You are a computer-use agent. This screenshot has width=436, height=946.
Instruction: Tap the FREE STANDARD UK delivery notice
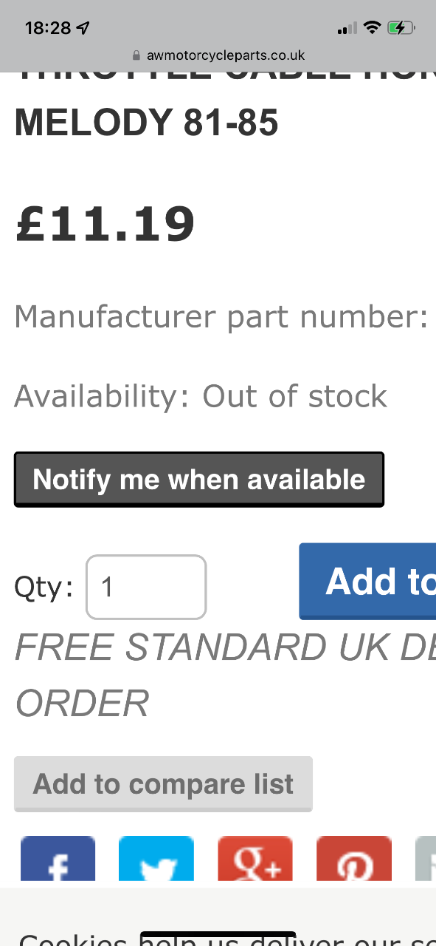[225, 675]
